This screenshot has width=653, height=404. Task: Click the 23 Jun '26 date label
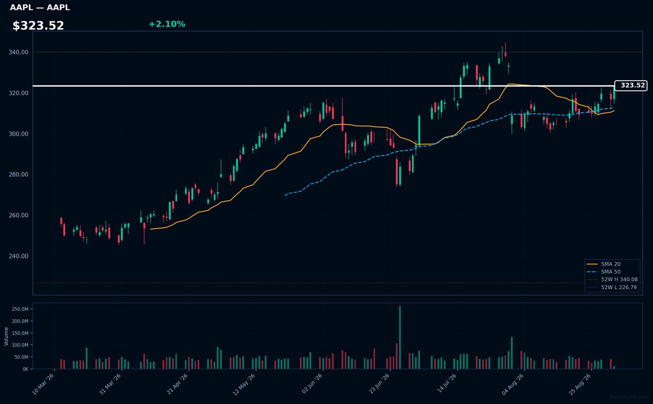[379, 384]
